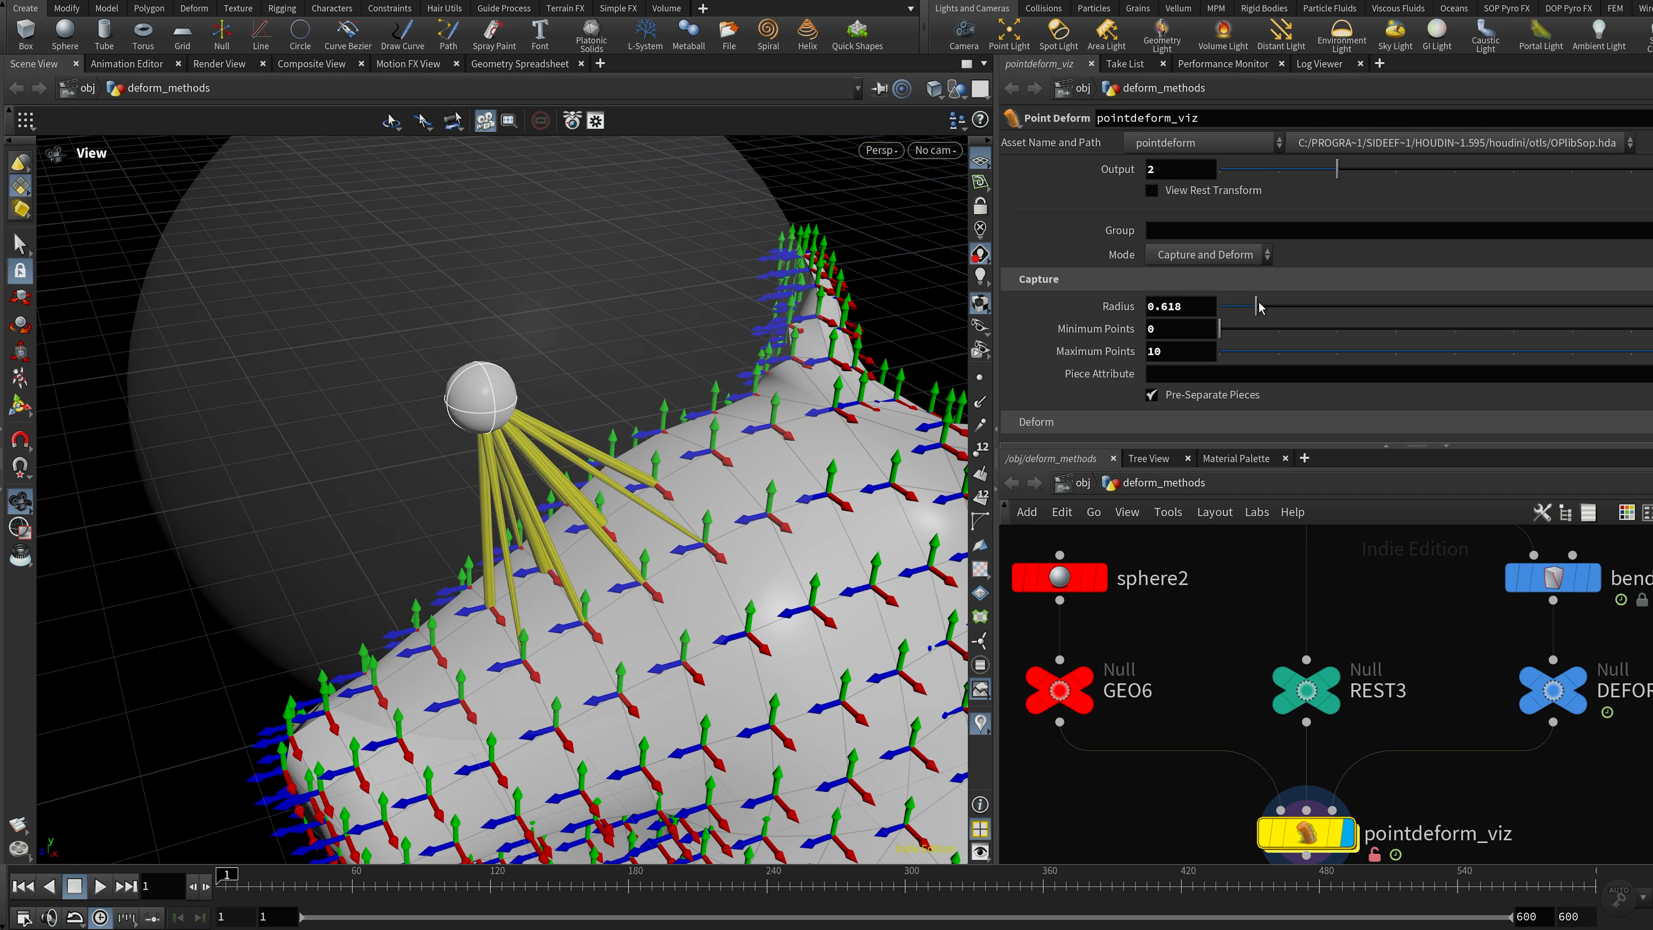The image size is (1653, 930).
Task: Collapse the Deform section header
Action: pos(1036,422)
